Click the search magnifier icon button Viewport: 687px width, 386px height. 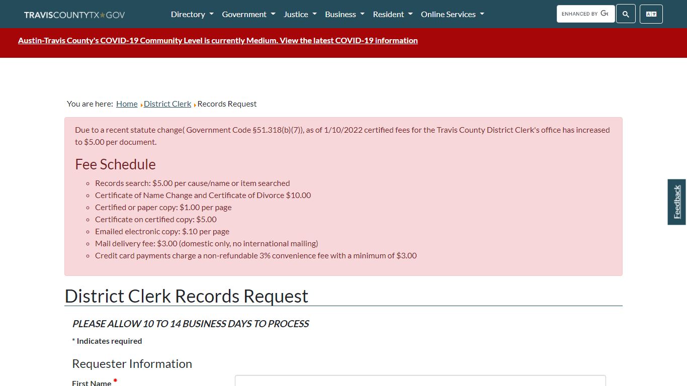[x=626, y=14]
